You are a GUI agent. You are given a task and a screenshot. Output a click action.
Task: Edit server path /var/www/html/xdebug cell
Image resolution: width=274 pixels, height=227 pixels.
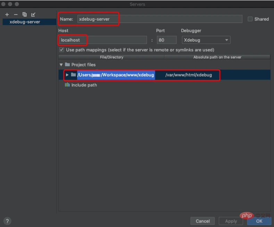coord(189,75)
